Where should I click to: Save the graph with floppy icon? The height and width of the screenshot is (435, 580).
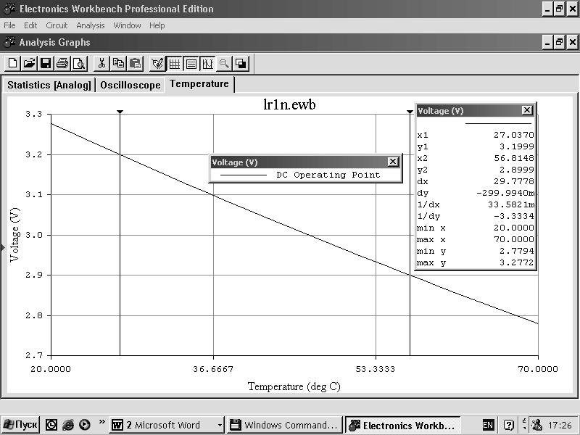[46, 64]
